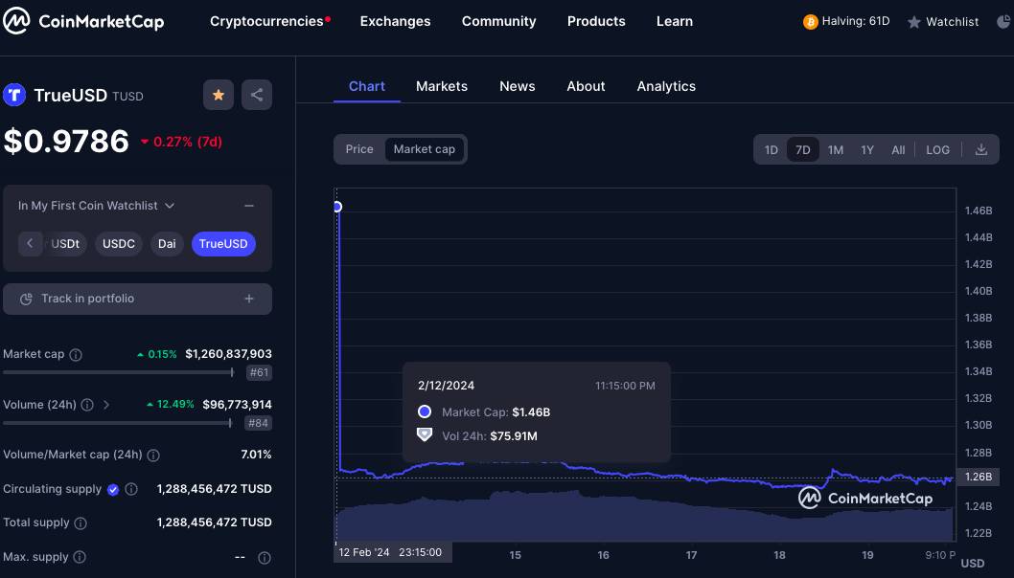Click the info icon beside Max. supply value
The width and height of the screenshot is (1014, 578).
pos(265,557)
